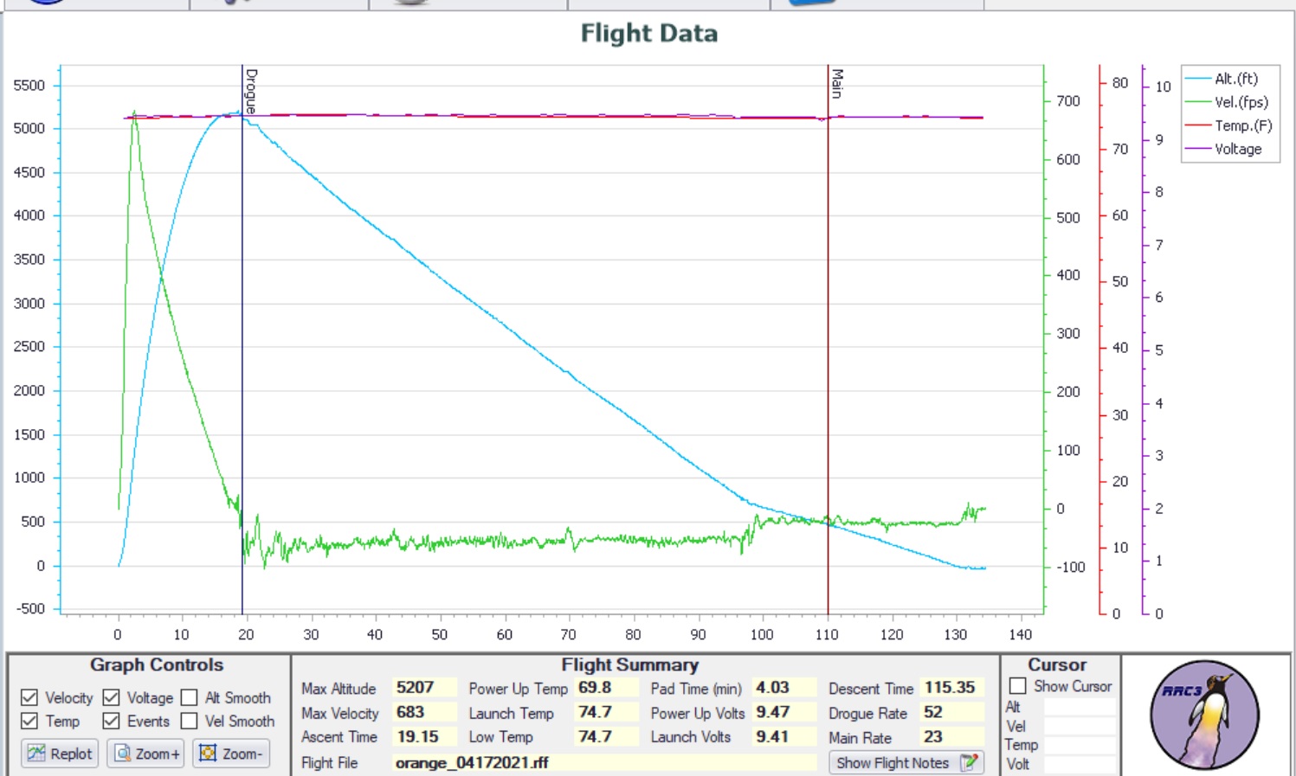This screenshot has height=776, width=1296.
Task: Click the Max Altitude value field
Action: pos(423,688)
